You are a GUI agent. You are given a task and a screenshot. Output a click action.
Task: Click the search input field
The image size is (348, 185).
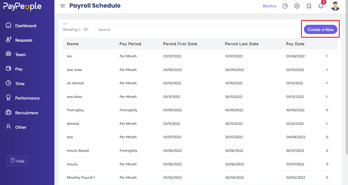[196, 29]
